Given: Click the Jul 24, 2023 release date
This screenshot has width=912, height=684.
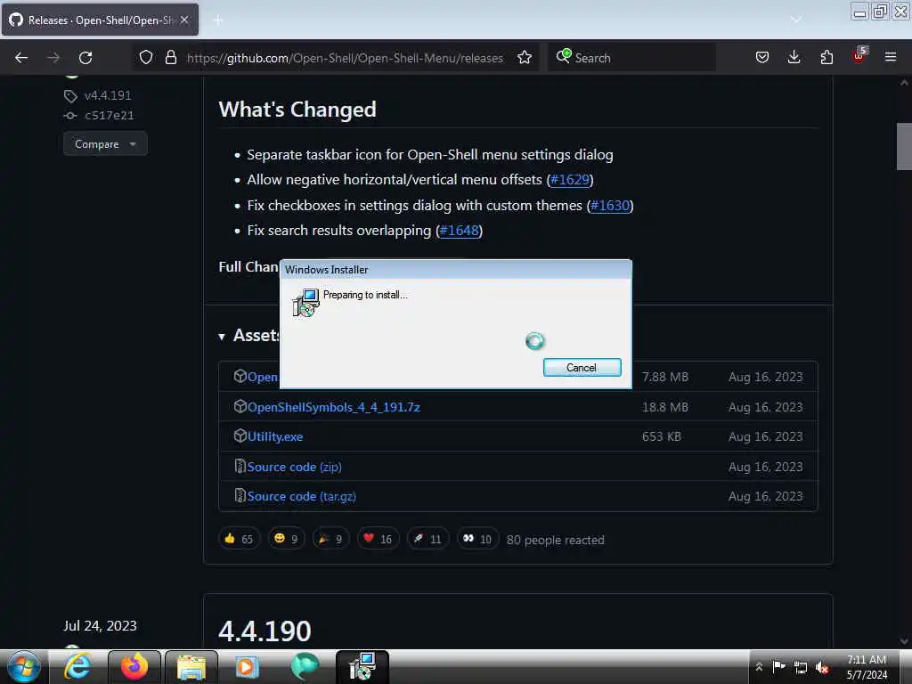Looking at the screenshot, I should (100, 626).
